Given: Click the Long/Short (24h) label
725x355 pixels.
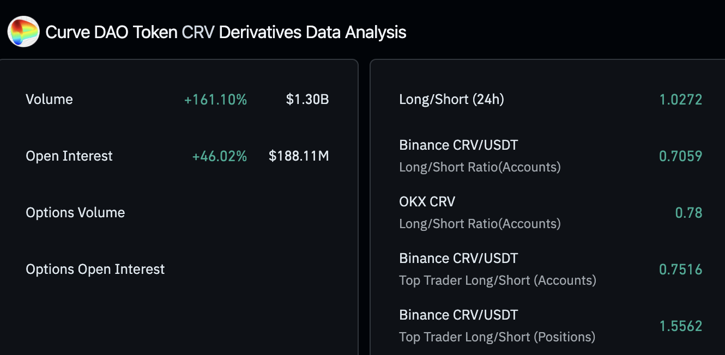Looking at the screenshot, I should pos(451,100).
